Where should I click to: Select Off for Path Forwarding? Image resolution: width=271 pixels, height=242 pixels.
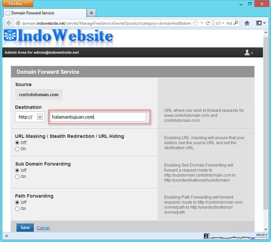coord(17,202)
